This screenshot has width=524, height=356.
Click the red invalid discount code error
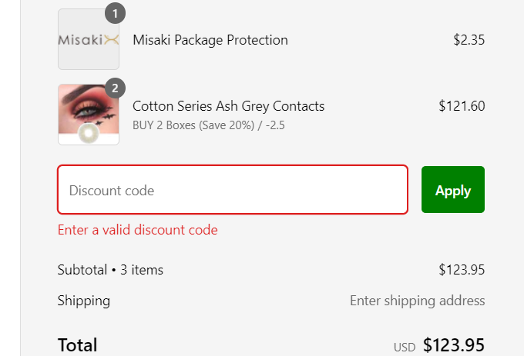click(x=137, y=230)
